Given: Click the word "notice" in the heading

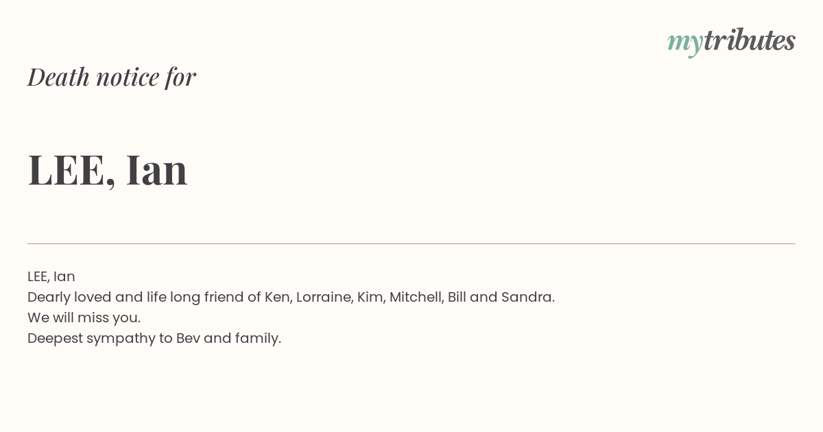Looking at the screenshot, I should pos(128,77).
